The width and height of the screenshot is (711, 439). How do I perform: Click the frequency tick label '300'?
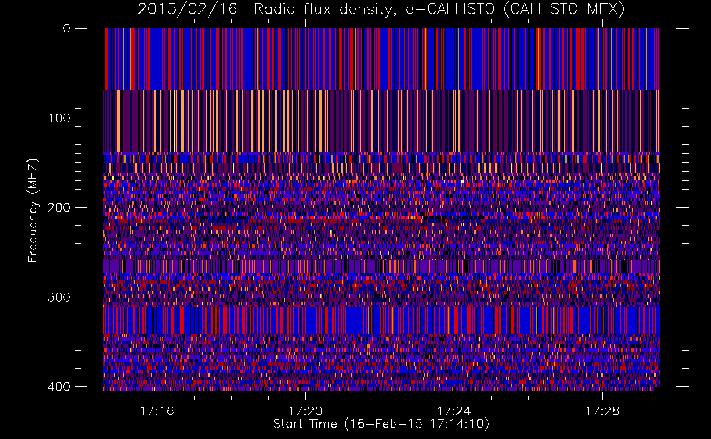click(x=58, y=297)
